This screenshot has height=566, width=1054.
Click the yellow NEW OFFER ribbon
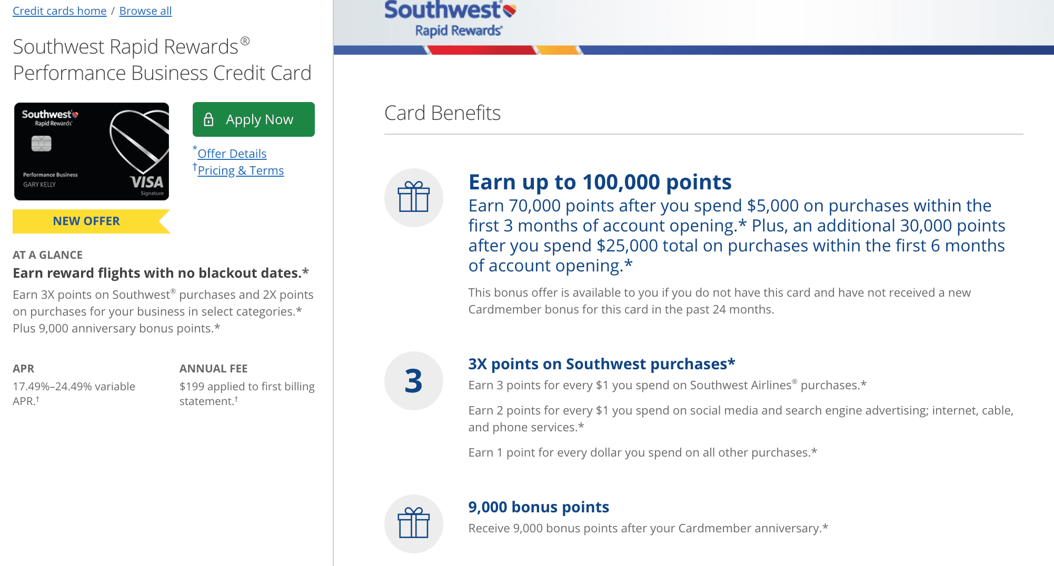(86, 221)
